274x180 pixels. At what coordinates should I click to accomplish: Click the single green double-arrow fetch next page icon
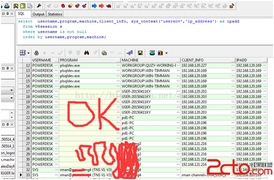[x=70, y=53]
